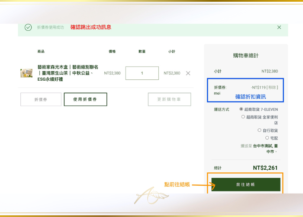The height and width of the screenshot is (217, 303).
Task: Click the 移除 link to remove coupon
Action: coord(272,87)
